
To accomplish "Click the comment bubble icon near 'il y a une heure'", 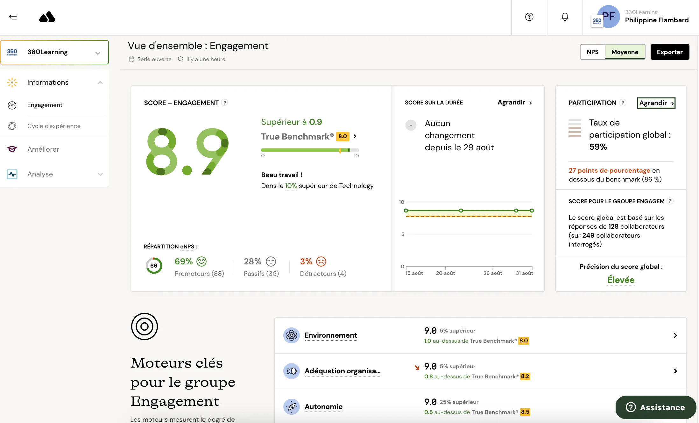I will [180, 59].
